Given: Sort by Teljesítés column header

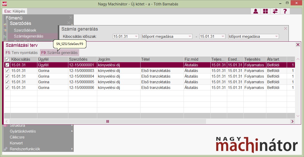Looking at the screenshot, I should (x=255, y=59).
